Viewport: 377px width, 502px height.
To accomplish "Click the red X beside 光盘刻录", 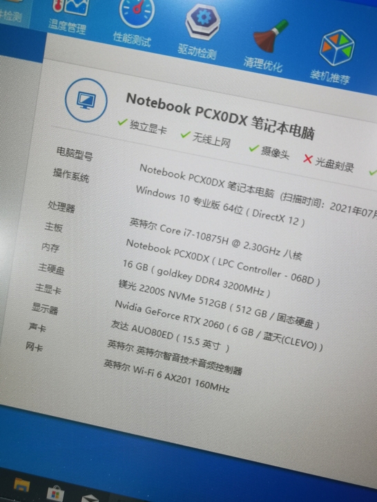I will click(x=308, y=159).
